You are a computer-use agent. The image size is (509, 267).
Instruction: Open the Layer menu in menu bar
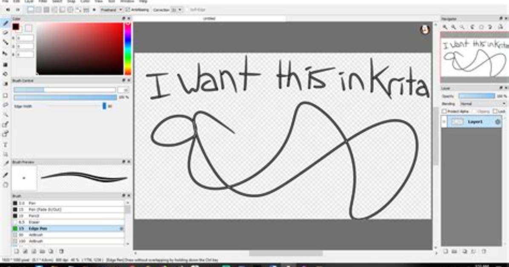29,1
